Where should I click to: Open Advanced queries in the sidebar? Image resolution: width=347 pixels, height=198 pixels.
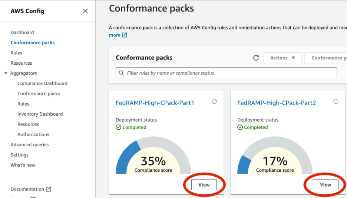pyautogui.click(x=29, y=145)
